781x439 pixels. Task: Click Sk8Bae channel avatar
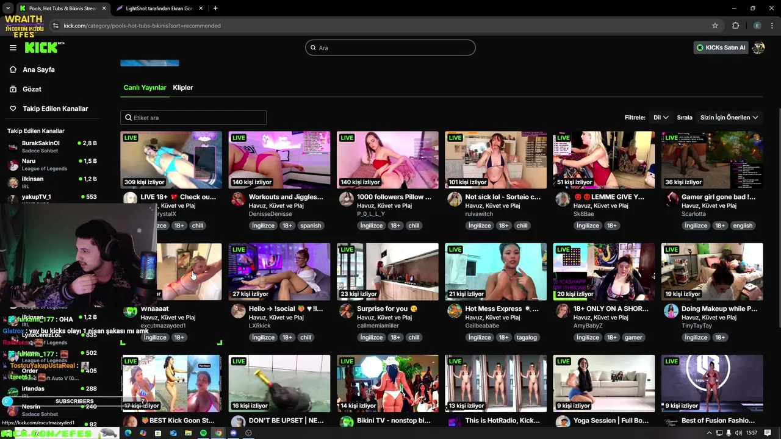[x=563, y=199]
